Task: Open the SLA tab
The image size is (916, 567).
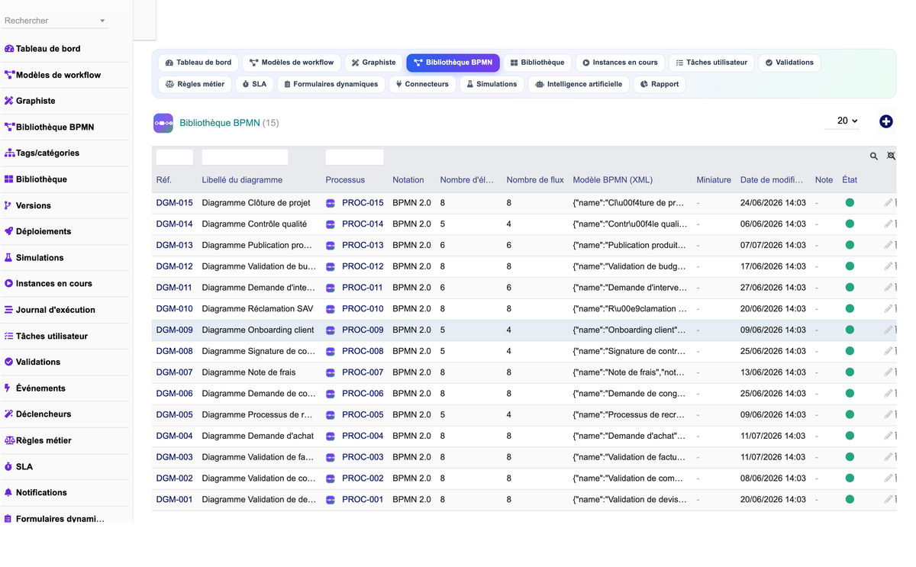Action: [254, 84]
